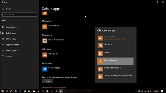Viewport: 166px width, 93px height.
Task: Open the Windows Start menu
Action: pyautogui.click(x=2, y=91)
